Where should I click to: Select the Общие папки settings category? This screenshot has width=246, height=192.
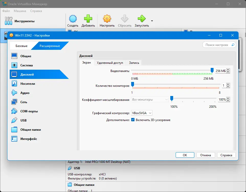click(39, 130)
